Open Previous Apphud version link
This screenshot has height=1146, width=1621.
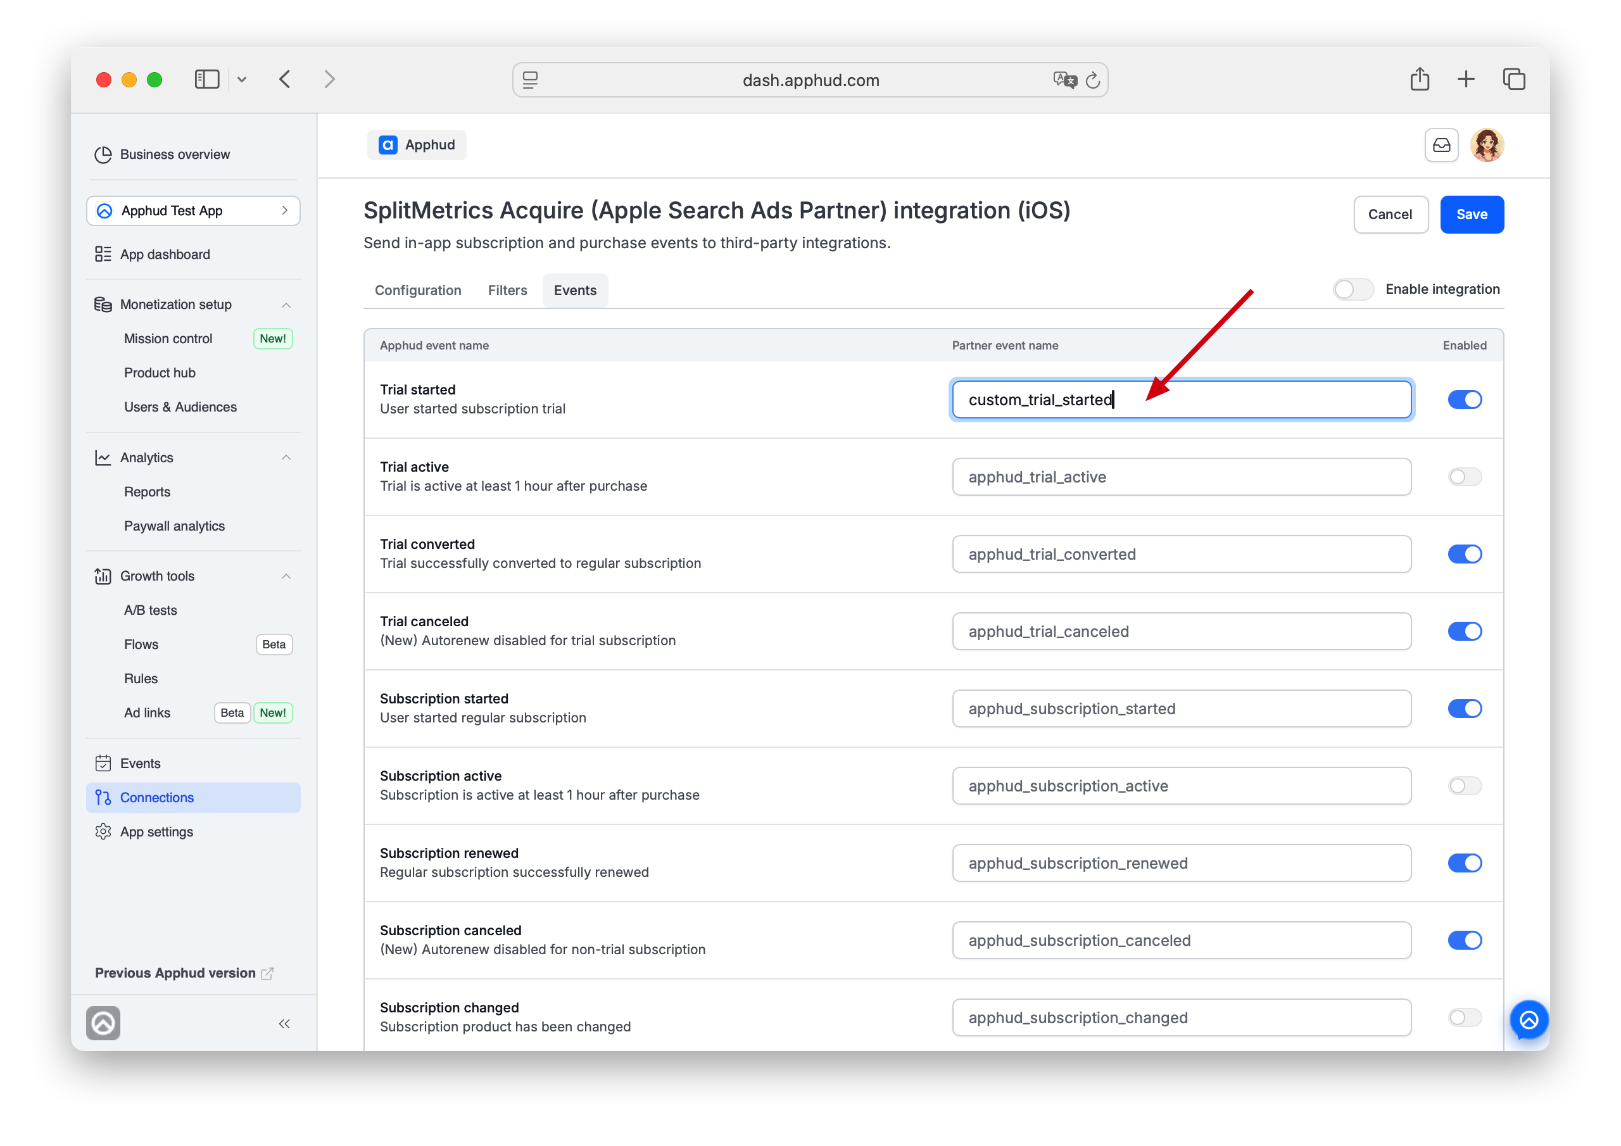pyautogui.click(x=184, y=974)
